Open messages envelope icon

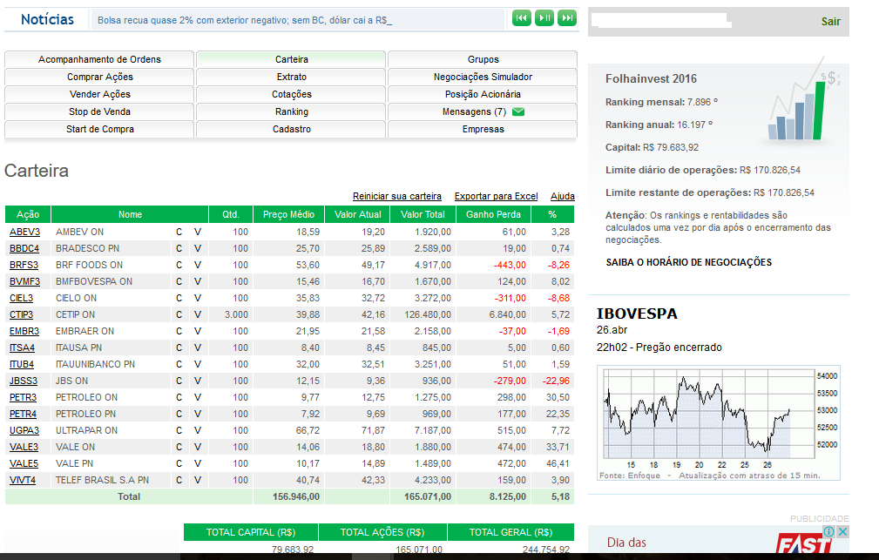click(518, 111)
